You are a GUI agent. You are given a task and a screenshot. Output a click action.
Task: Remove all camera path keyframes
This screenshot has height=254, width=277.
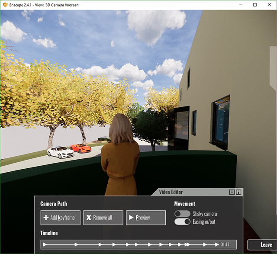[x=103, y=218]
